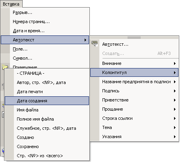Click the Автотекст keyboard-hand icon

coord(95,43)
